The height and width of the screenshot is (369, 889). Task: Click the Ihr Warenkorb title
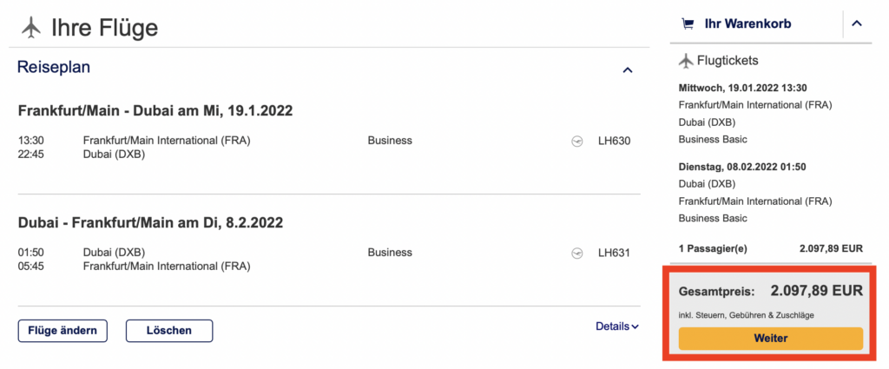pyautogui.click(x=747, y=24)
